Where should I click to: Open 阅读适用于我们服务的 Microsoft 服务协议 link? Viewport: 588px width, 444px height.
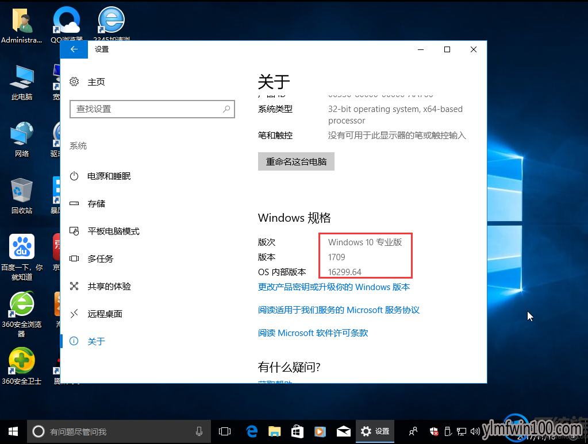(339, 310)
